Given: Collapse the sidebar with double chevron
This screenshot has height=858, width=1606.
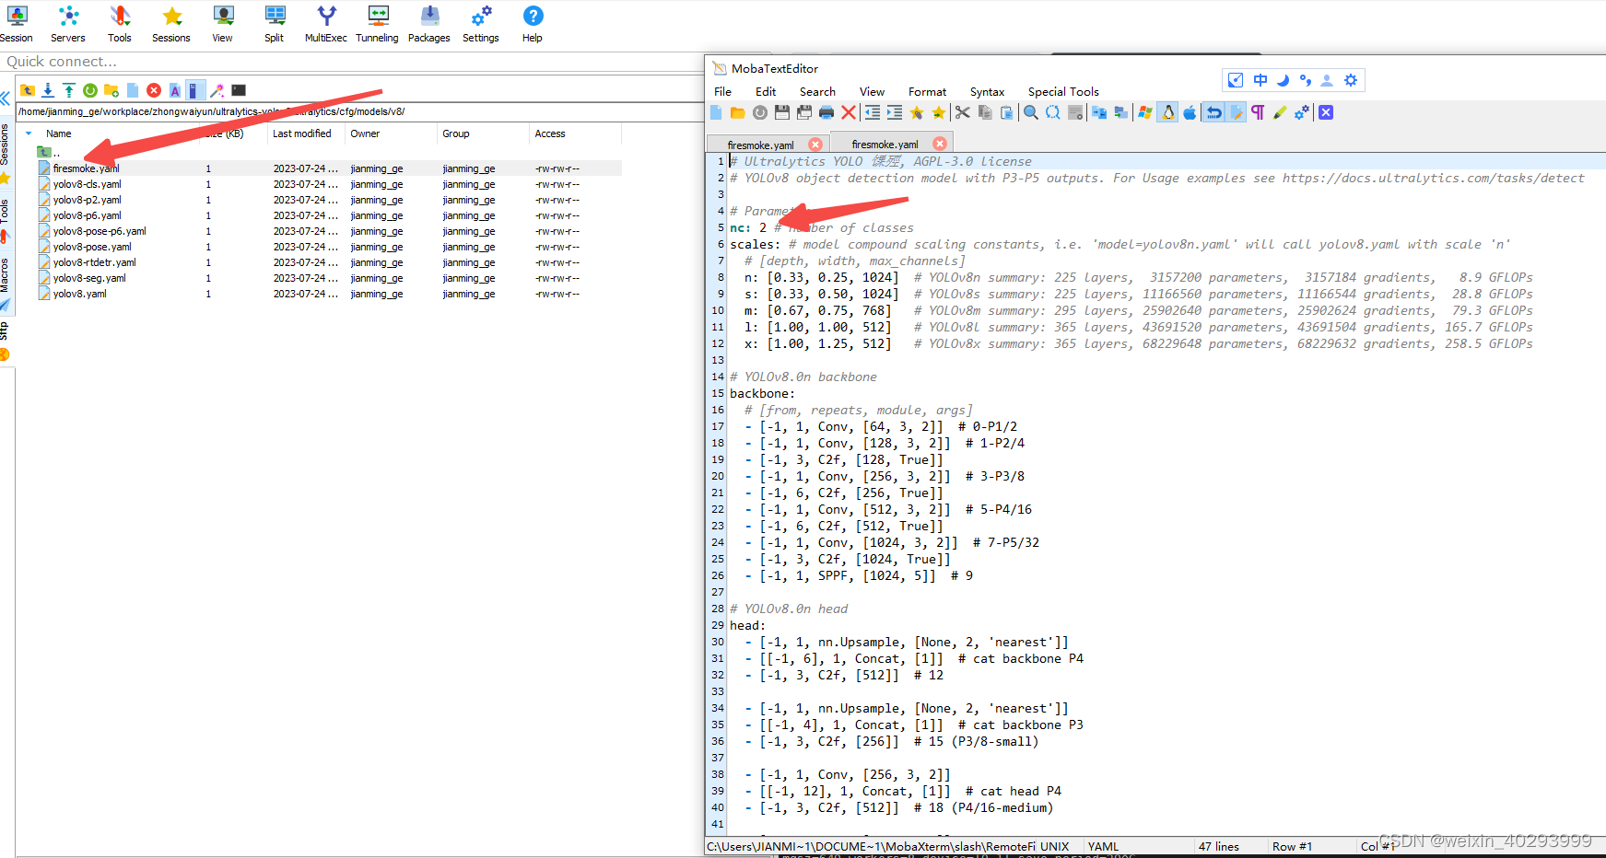Looking at the screenshot, I should (x=6, y=98).
